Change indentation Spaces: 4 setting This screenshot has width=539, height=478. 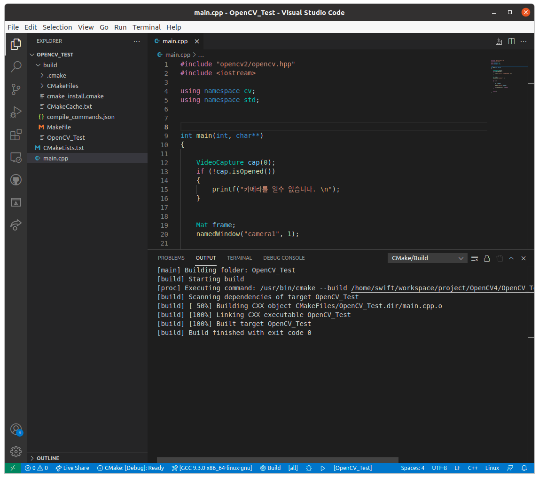pyautogui.click(x=413, y=468)
